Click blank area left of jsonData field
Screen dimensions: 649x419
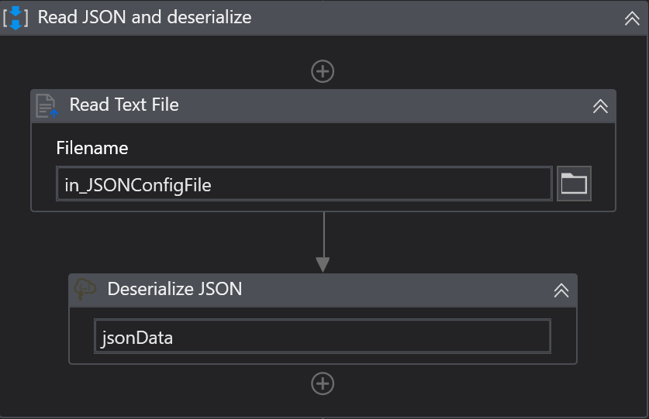coord(81,337)
